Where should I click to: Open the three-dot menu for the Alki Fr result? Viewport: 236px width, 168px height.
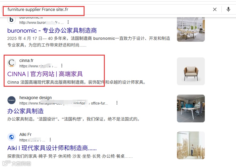pos(50,140)
